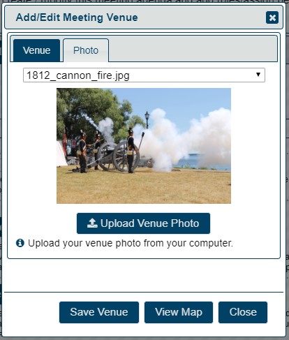Click empty tab strip beside Photo tab
This screenshot has height=340, width=289.
[193, 49]
